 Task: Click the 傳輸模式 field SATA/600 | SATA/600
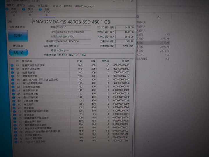74,41
